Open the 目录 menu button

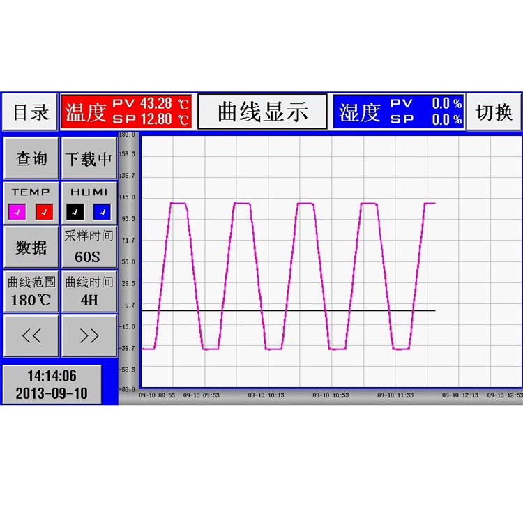(30, 112)
